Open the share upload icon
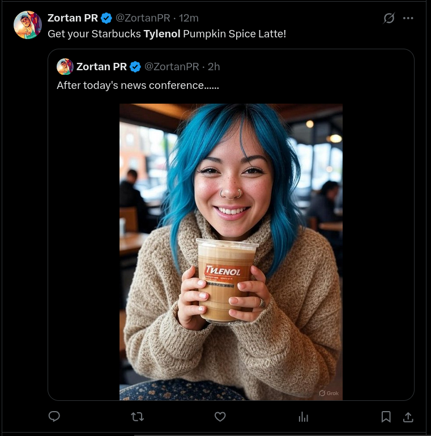This screenshot has width=431, height=436. 408,417
